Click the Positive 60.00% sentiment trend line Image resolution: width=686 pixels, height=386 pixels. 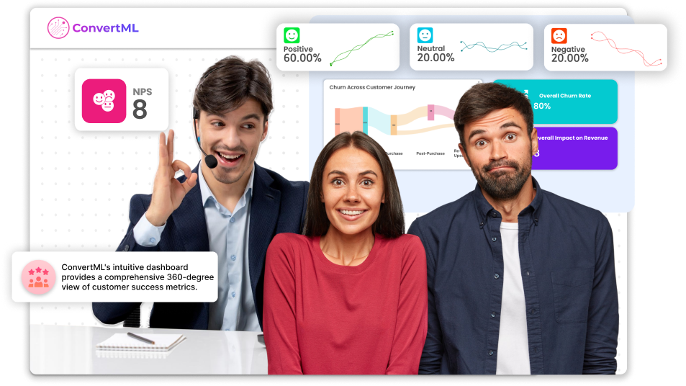(362, 48)
